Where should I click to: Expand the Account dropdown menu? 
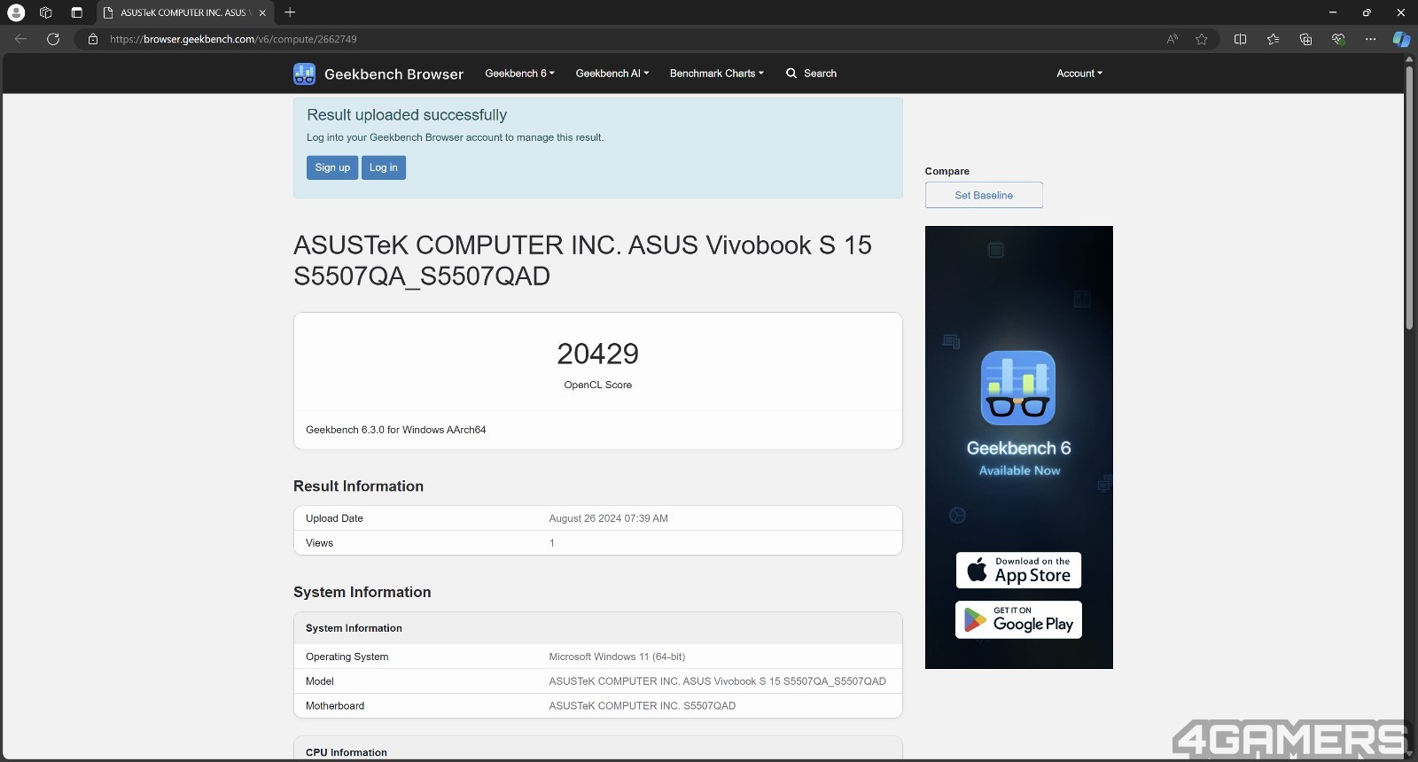point(1079,74)
